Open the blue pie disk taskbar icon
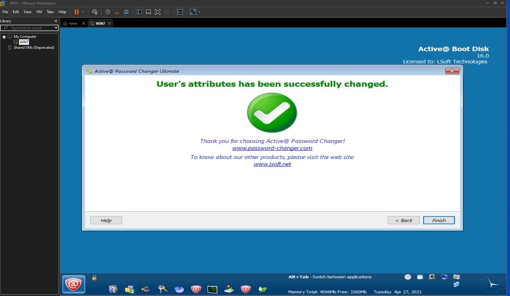The image size is (510, 296). coord(179,289)
